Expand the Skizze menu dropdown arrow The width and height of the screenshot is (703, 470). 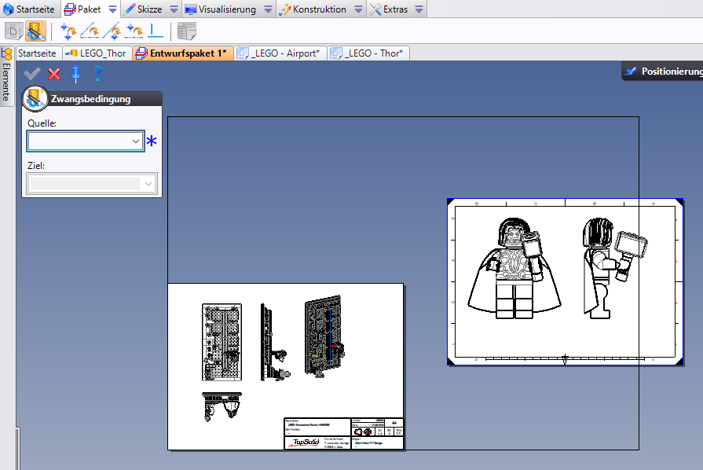coord(174,9)
